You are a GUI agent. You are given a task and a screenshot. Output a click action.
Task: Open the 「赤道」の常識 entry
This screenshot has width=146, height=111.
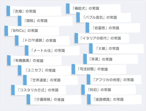(x=111, y=59)
